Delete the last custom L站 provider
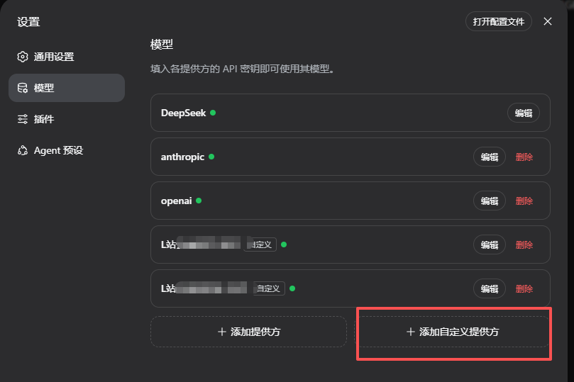The width and height of the screenshot is (574, 382). [524, 288]
